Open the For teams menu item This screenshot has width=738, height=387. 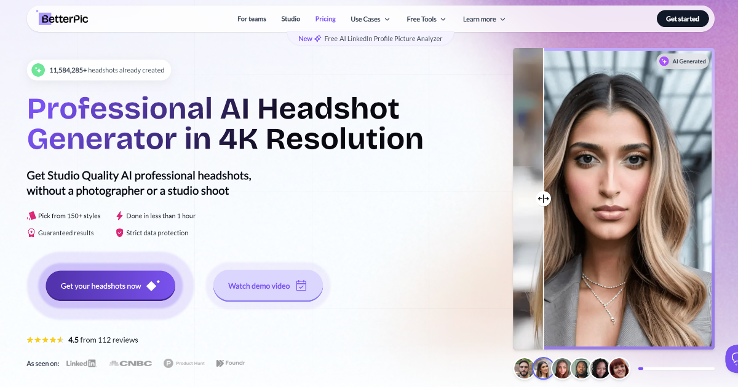[x=252, y=19]
